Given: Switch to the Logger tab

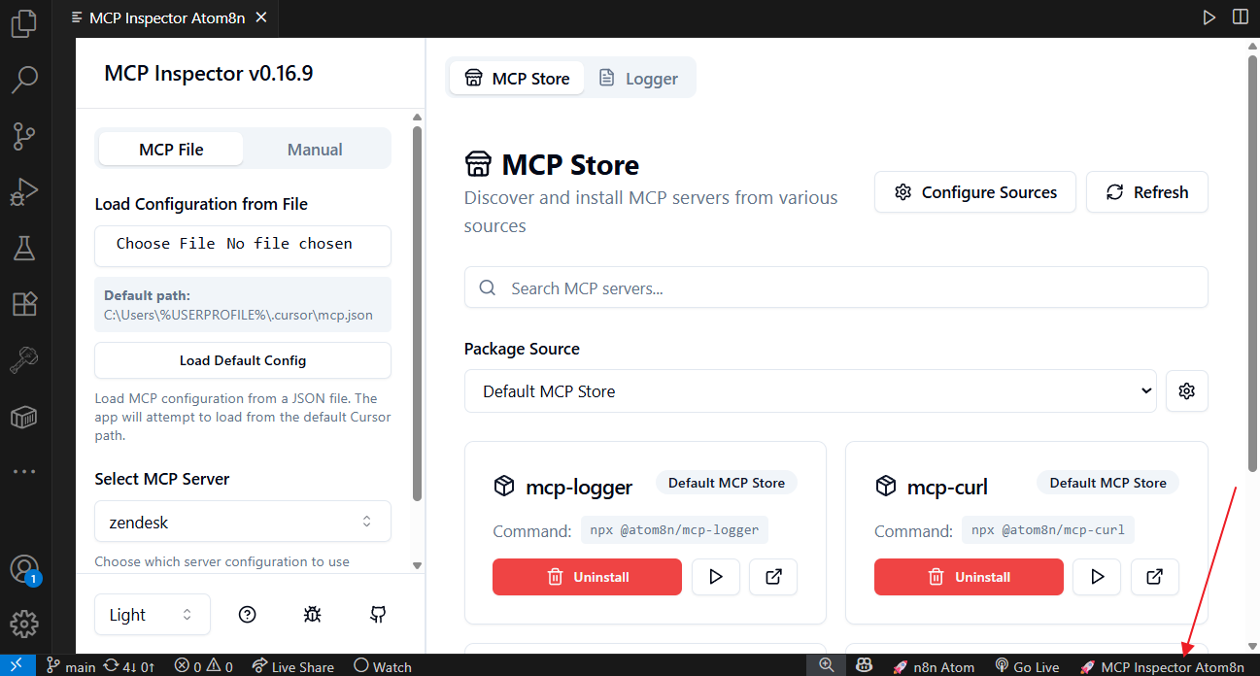Looking at the screenshot, I should tap(638, 79).
